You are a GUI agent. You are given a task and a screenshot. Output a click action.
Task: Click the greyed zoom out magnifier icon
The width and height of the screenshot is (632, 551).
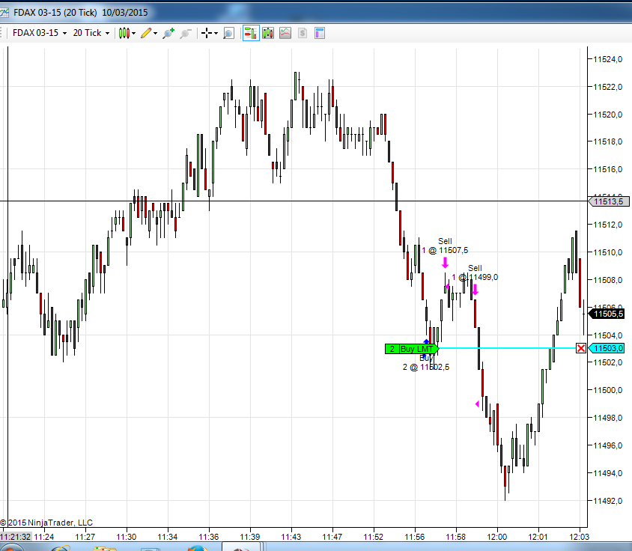(186, 33)
